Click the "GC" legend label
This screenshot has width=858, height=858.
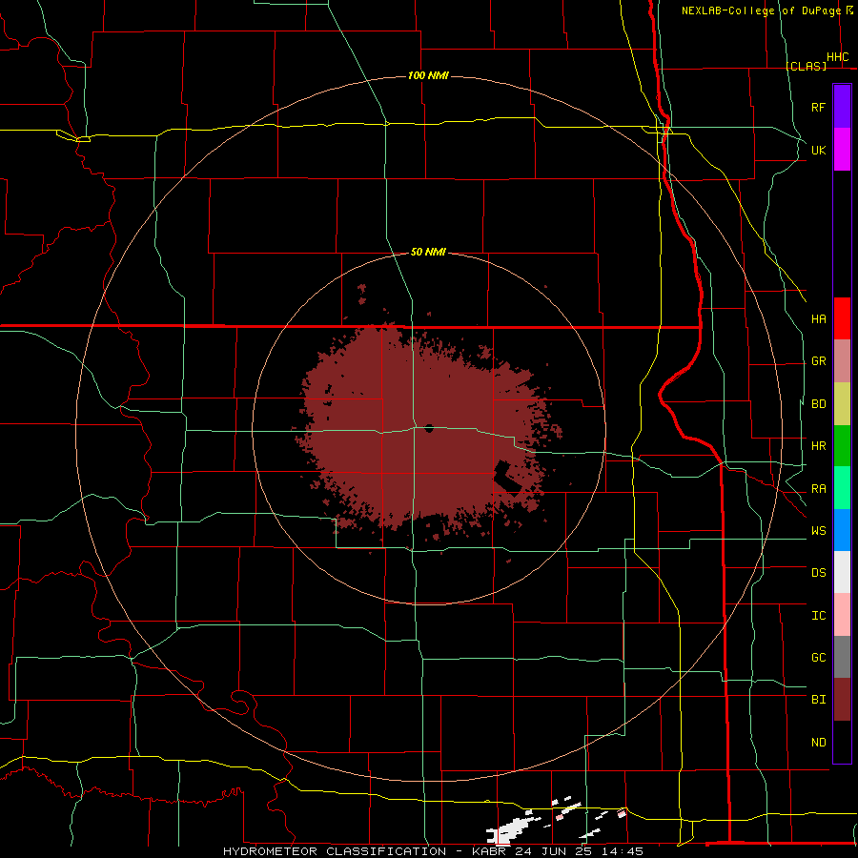coord(818,658)
